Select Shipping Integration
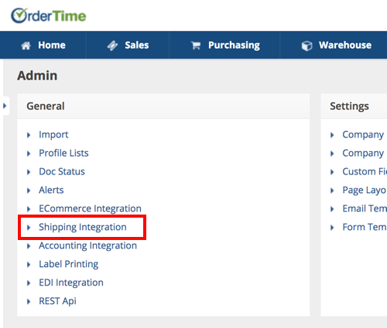This screenshot has height=328, width=387. (83, 227)
